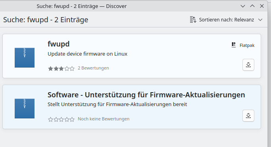Viewport: 271px width, 147px height.
Task: Maximize the Discover window
Action: point(252,6)
